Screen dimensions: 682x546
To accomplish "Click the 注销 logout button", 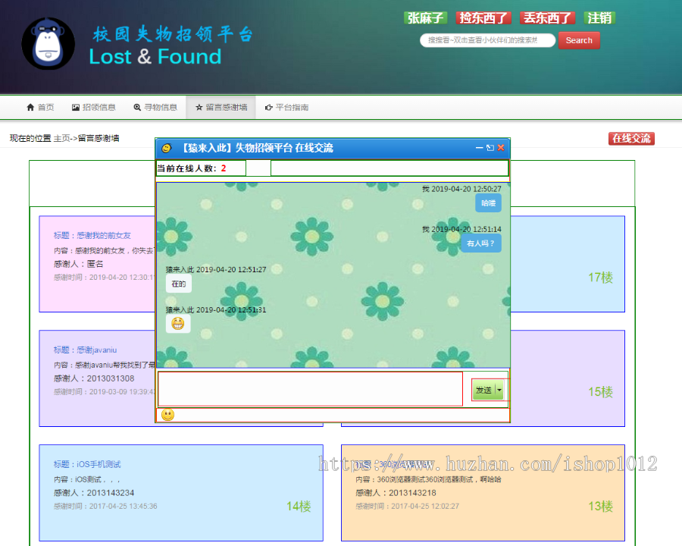I will coord(599,17).
